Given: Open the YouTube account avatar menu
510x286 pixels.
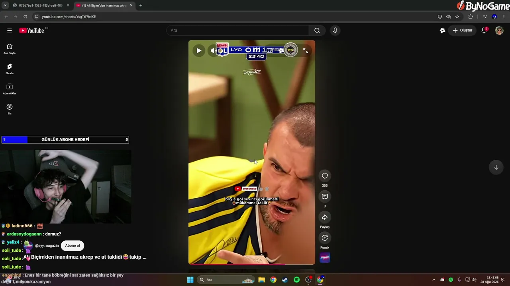Looking at the screenshot, I should tap(499, 31).
